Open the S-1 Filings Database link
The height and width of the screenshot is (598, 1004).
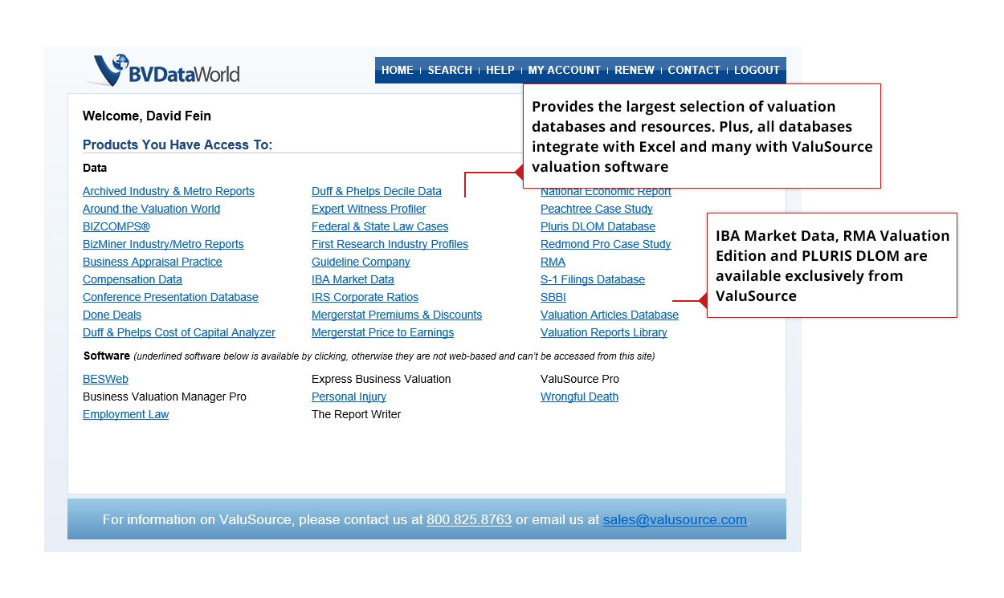[x=593, y=279]
